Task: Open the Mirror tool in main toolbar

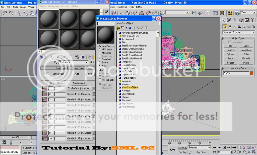Action: (194, 13)
